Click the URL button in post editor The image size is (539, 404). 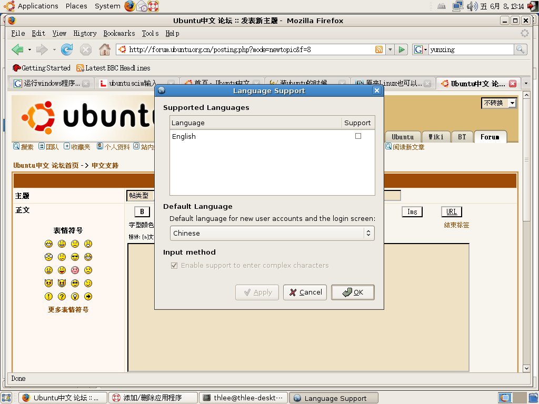(x=452, y=211)
